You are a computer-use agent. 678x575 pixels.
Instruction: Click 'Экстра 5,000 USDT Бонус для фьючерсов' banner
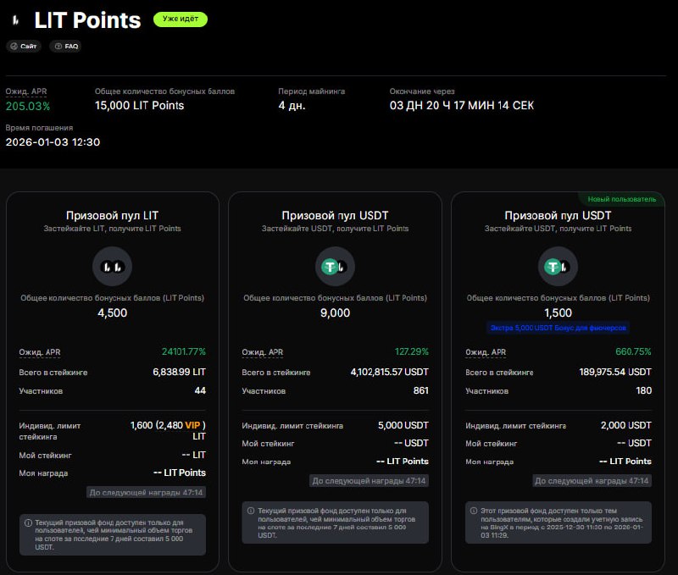[558, 328]
